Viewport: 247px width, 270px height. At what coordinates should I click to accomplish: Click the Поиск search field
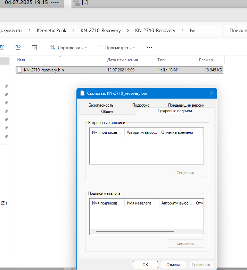(x=236, y=30)
